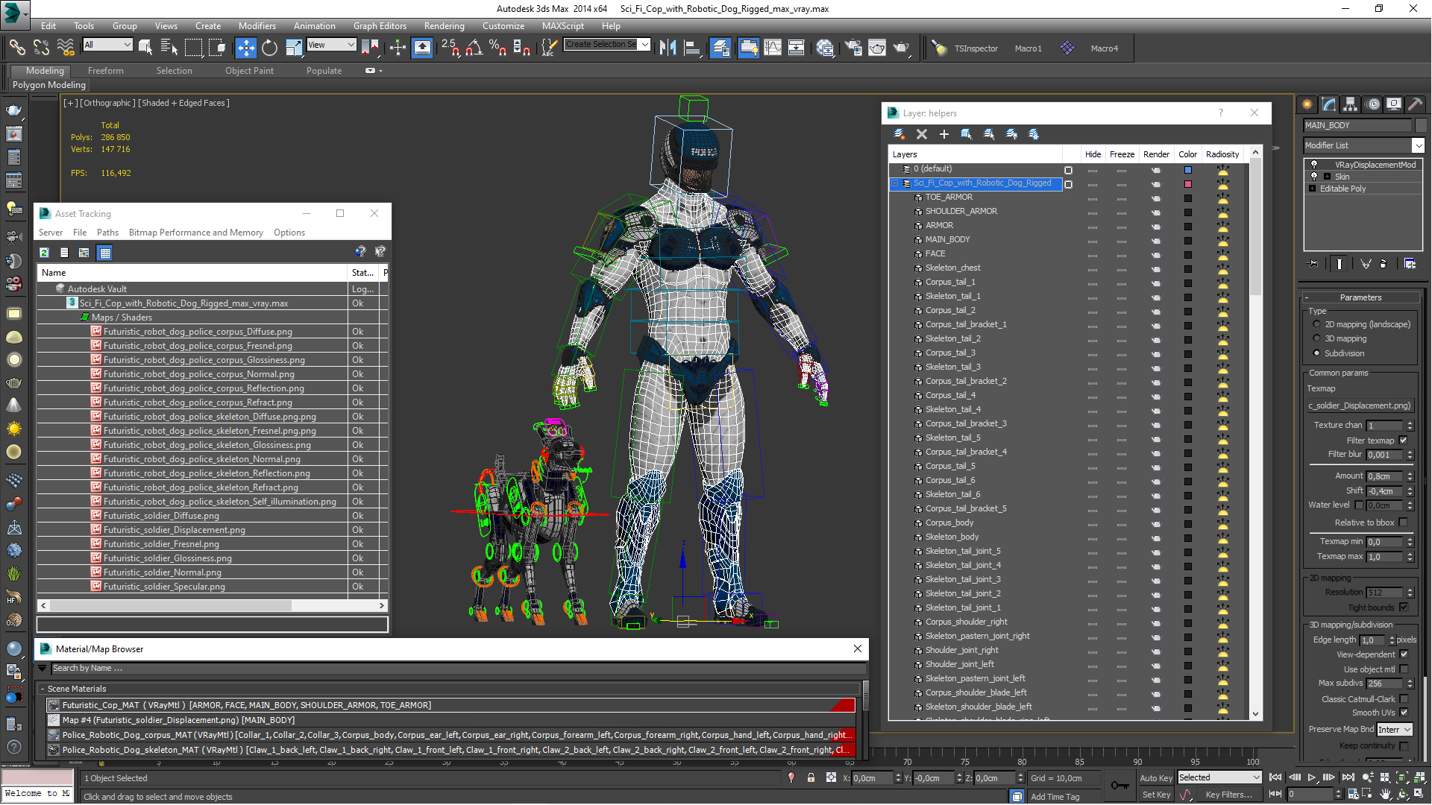The width and height of the screenshot is (1432, 805).
Task: Activate Select and Uniform Scale tool
Action: pos(294,48)
